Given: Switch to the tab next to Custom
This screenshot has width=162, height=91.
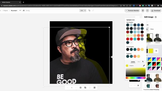Looking at the screenshot, I should (x=139, y=62).
